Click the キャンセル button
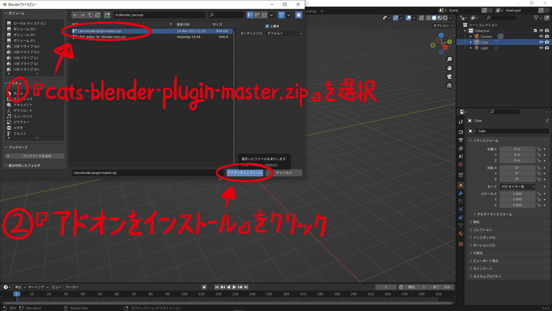Viewport: 552px width, 311px height. point(284,173)
